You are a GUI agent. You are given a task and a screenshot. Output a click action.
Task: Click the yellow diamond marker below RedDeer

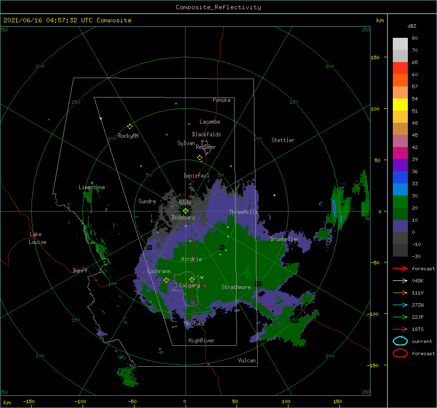tap(200, 158)
